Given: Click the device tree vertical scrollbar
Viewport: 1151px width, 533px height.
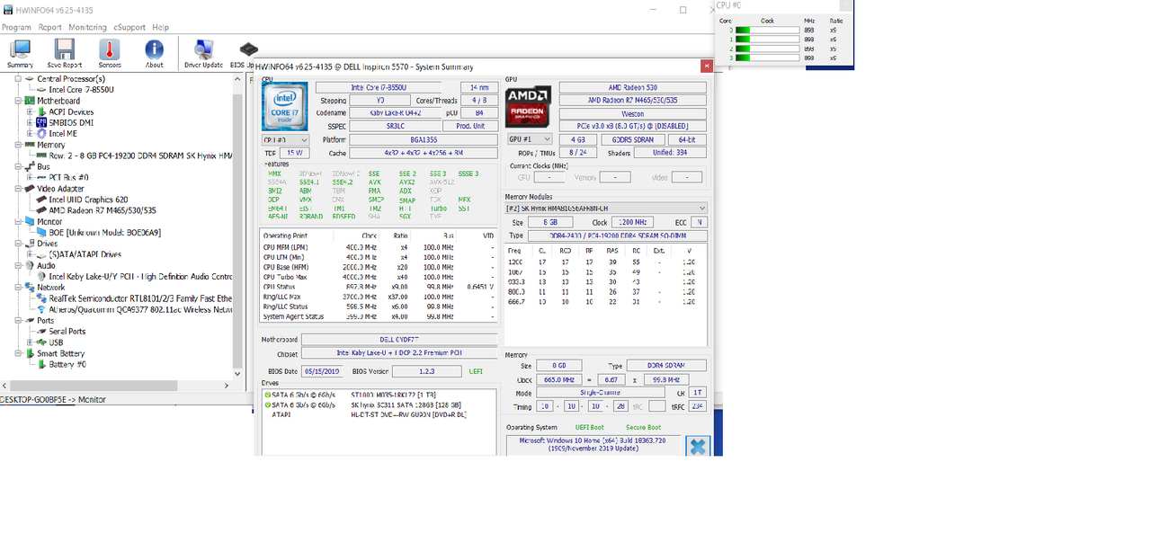Looking at the screenshot, I should 238,225.
